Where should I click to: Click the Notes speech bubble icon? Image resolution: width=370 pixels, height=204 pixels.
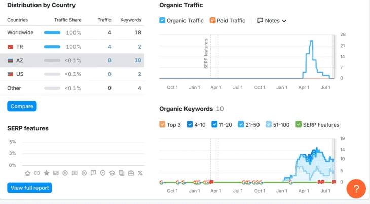tap(261, 20)
